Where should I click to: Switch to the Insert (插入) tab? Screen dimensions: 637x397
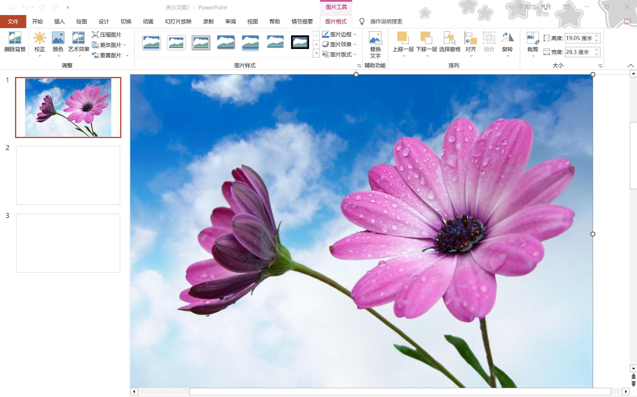point(59,22)
